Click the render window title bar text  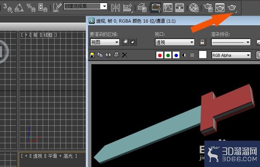pos(136,21)
